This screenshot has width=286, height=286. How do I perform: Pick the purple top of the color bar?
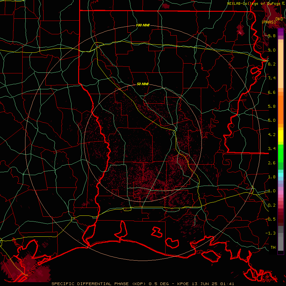(281, 32)
